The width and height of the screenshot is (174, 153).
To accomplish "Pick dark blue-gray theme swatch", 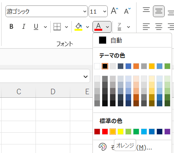I will point(121,66).
